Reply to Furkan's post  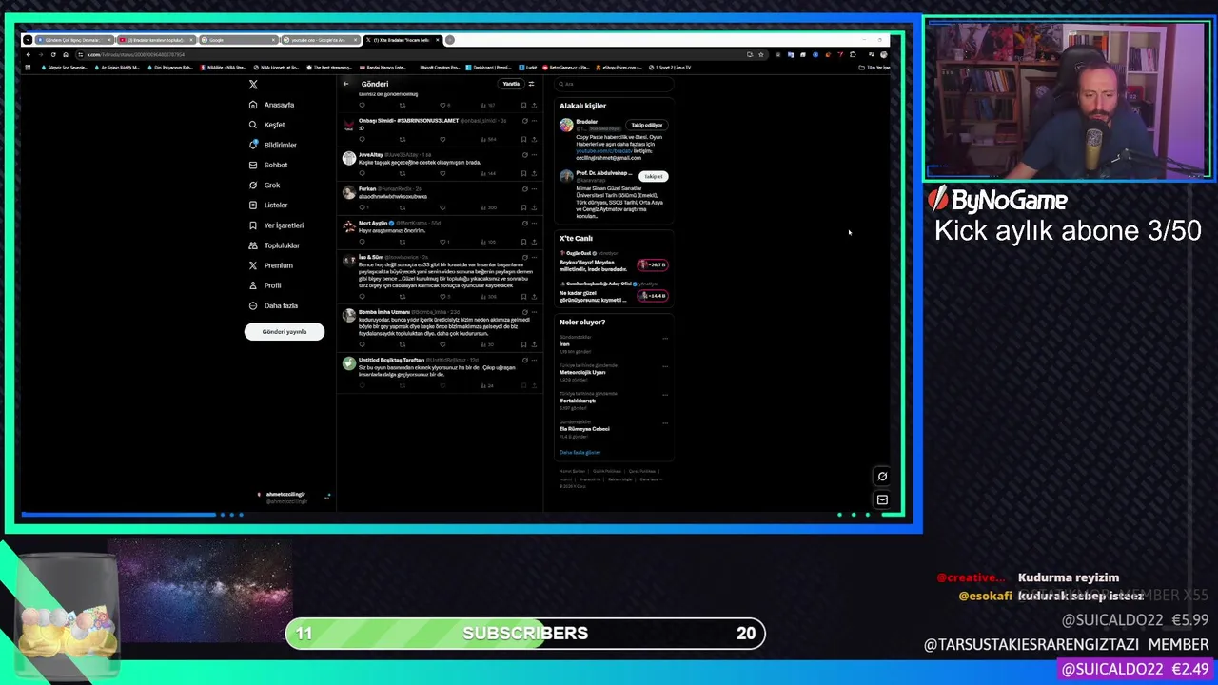pos(363,207)
